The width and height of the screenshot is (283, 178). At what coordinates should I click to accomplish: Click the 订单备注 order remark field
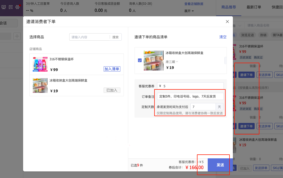[190, 96]
